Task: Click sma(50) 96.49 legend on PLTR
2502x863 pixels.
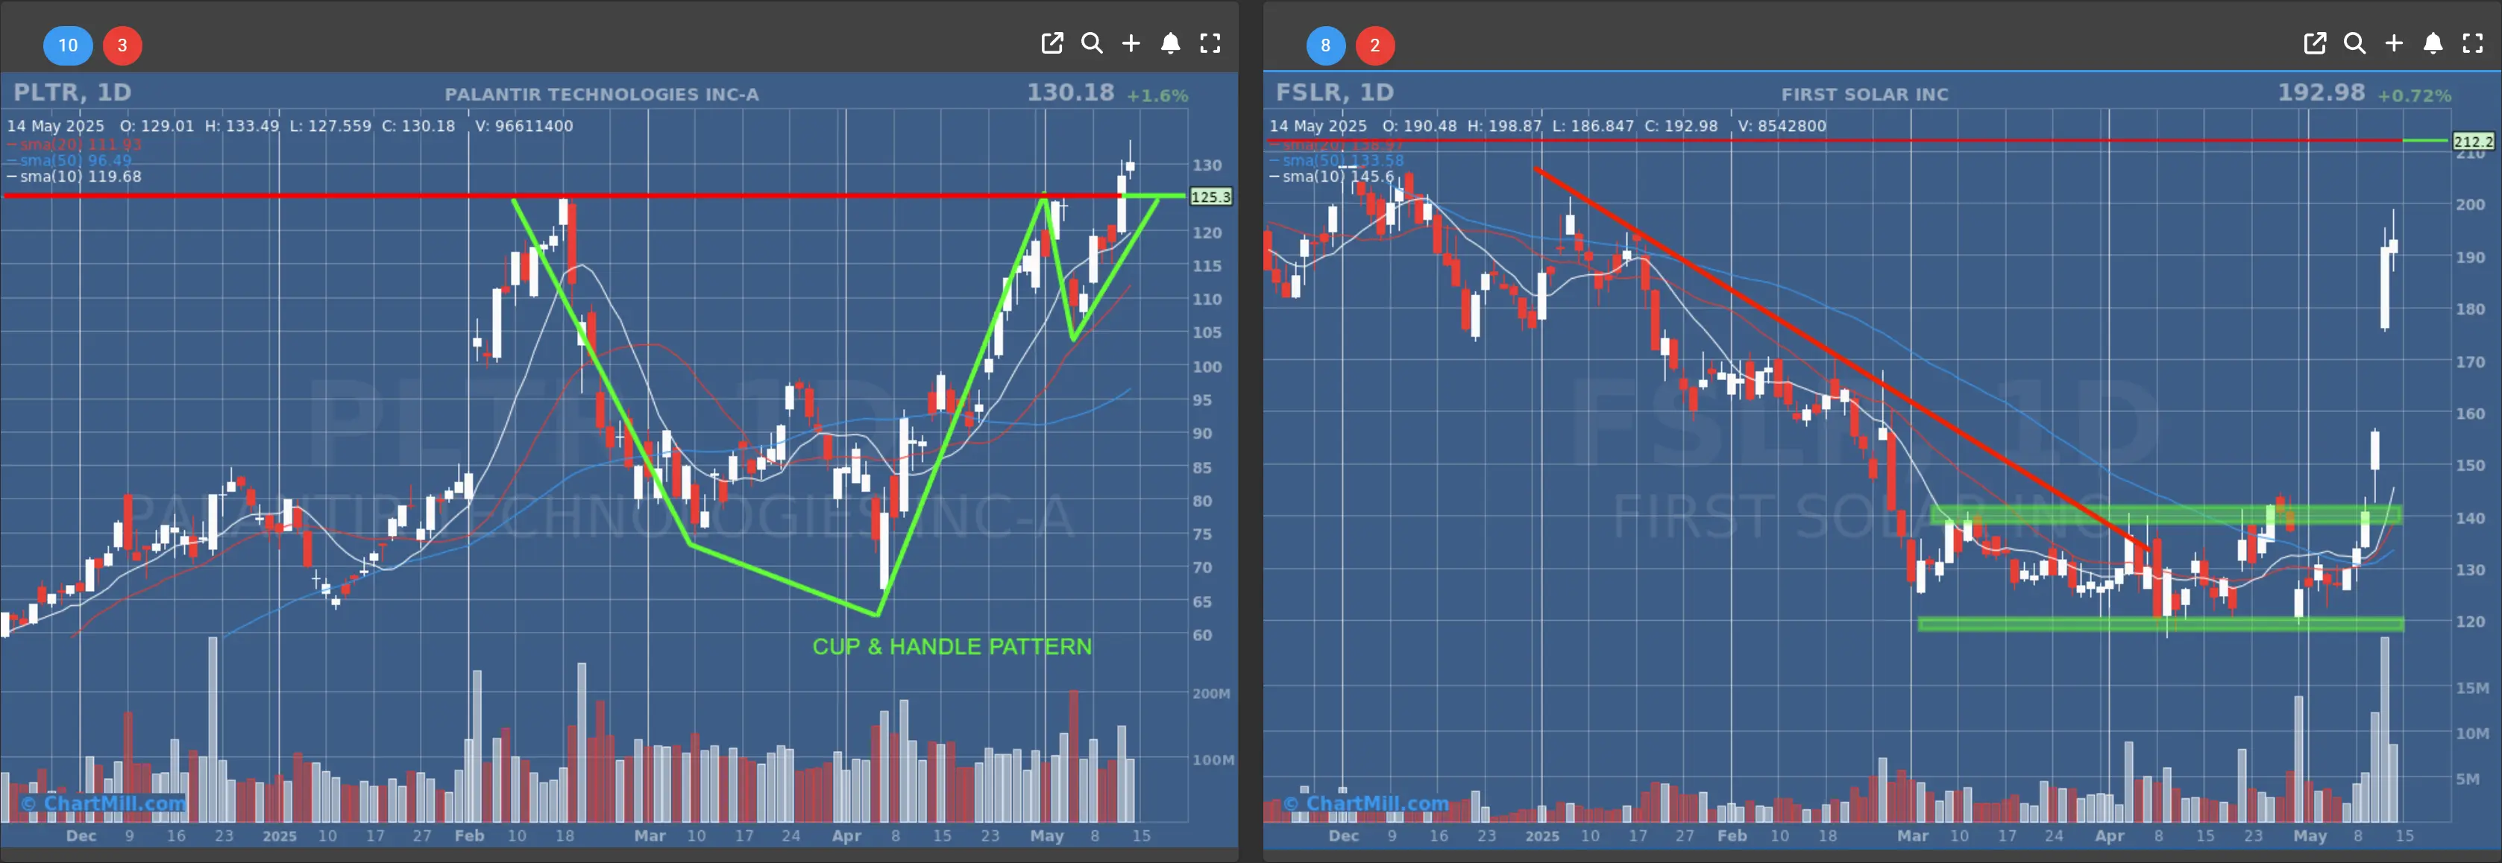Action: click(69, 160)
